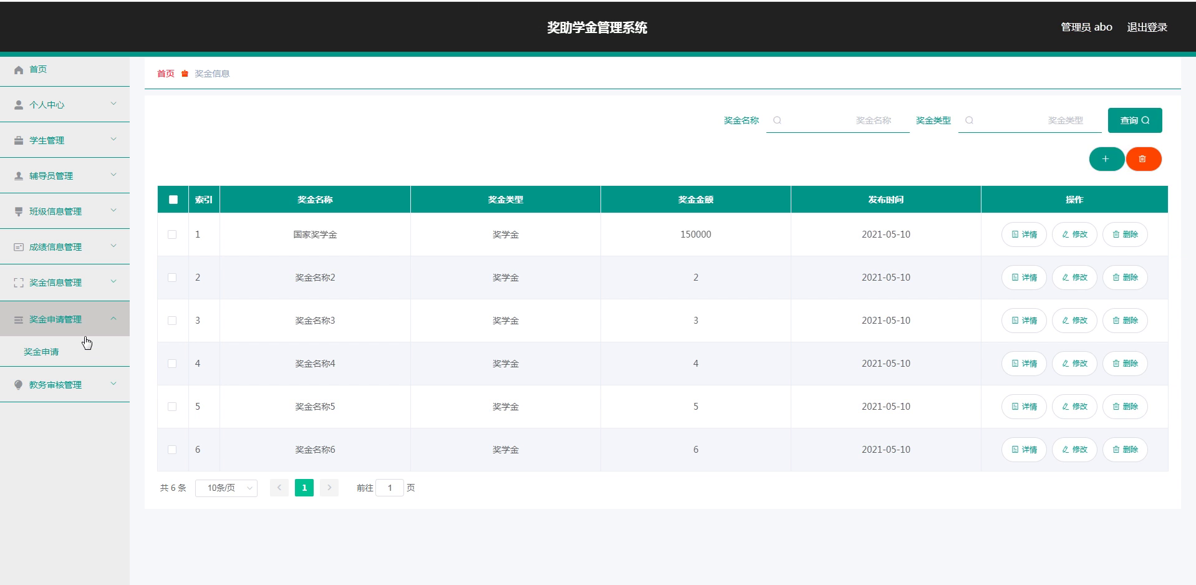Viewport: 1196px width, 585px height.
Task: Click the 共 6 条 total count text
Action: click(173, 488)
